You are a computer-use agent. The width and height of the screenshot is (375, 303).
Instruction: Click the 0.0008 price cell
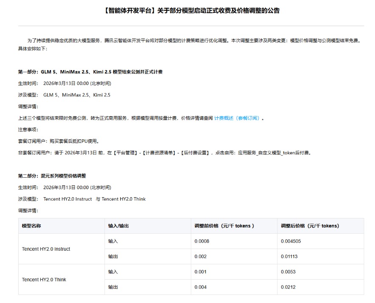(x=202, y=241)
